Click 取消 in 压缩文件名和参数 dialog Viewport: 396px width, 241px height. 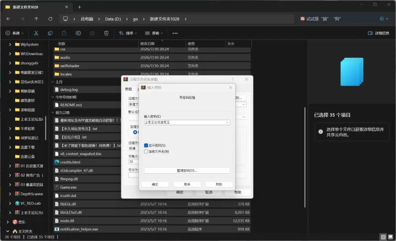pos(208,193)
